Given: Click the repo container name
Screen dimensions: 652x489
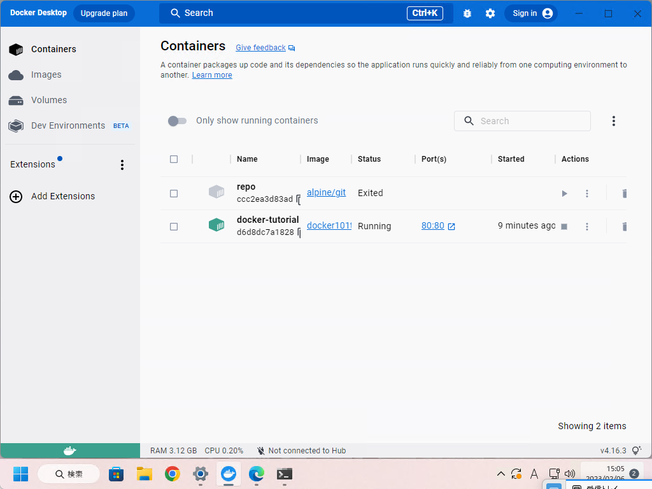Looking at the screenshot, I should 246,187.
